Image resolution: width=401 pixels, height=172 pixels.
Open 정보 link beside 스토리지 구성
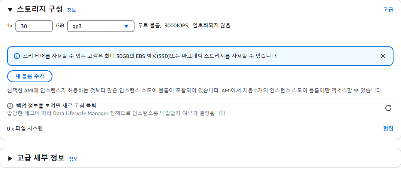click(72, 10)
